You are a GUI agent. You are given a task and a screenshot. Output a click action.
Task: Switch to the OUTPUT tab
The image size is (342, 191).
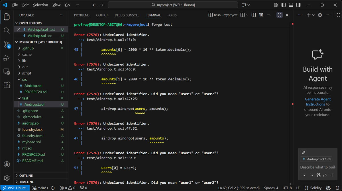[x=102, y=15]
